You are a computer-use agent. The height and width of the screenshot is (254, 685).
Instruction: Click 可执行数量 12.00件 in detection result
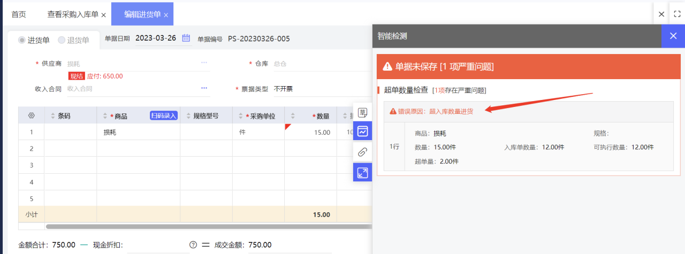pyautogui.click(x=623, y=147)
